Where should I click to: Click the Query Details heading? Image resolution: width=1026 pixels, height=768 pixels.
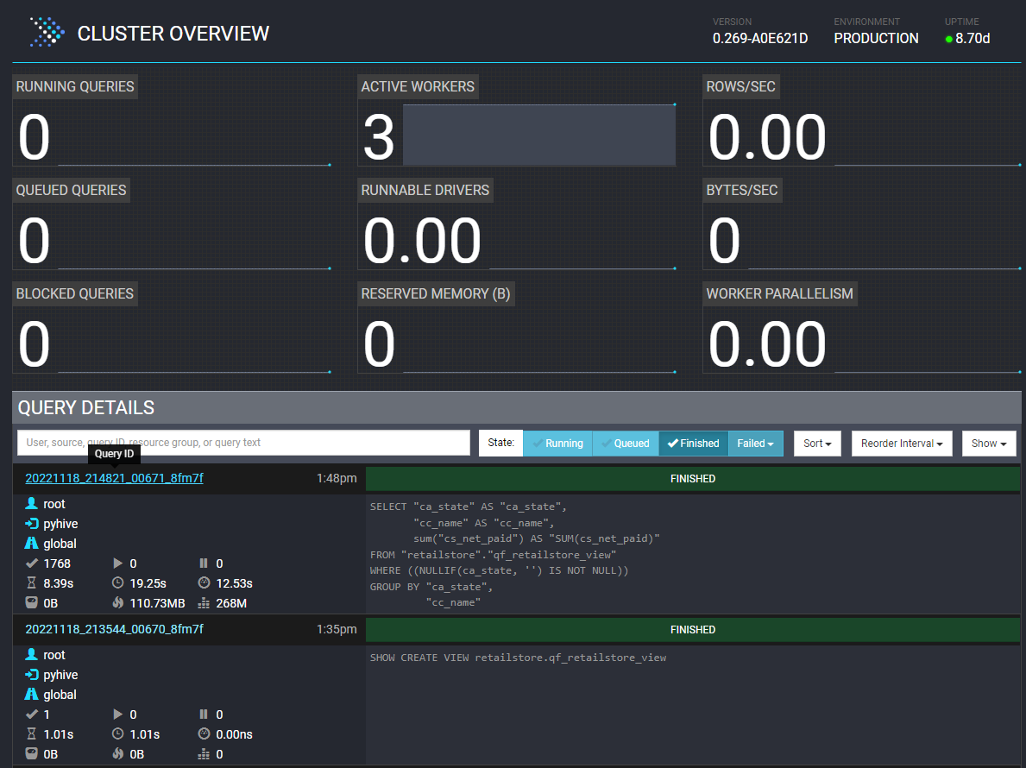86,407
